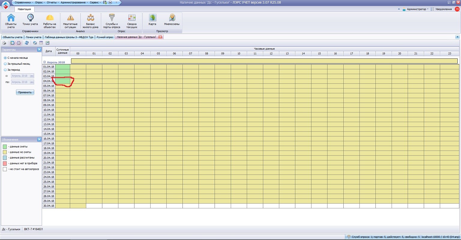Click the poll device toolbar icon
Screen dimensions: 461x240
pos(35,43)
